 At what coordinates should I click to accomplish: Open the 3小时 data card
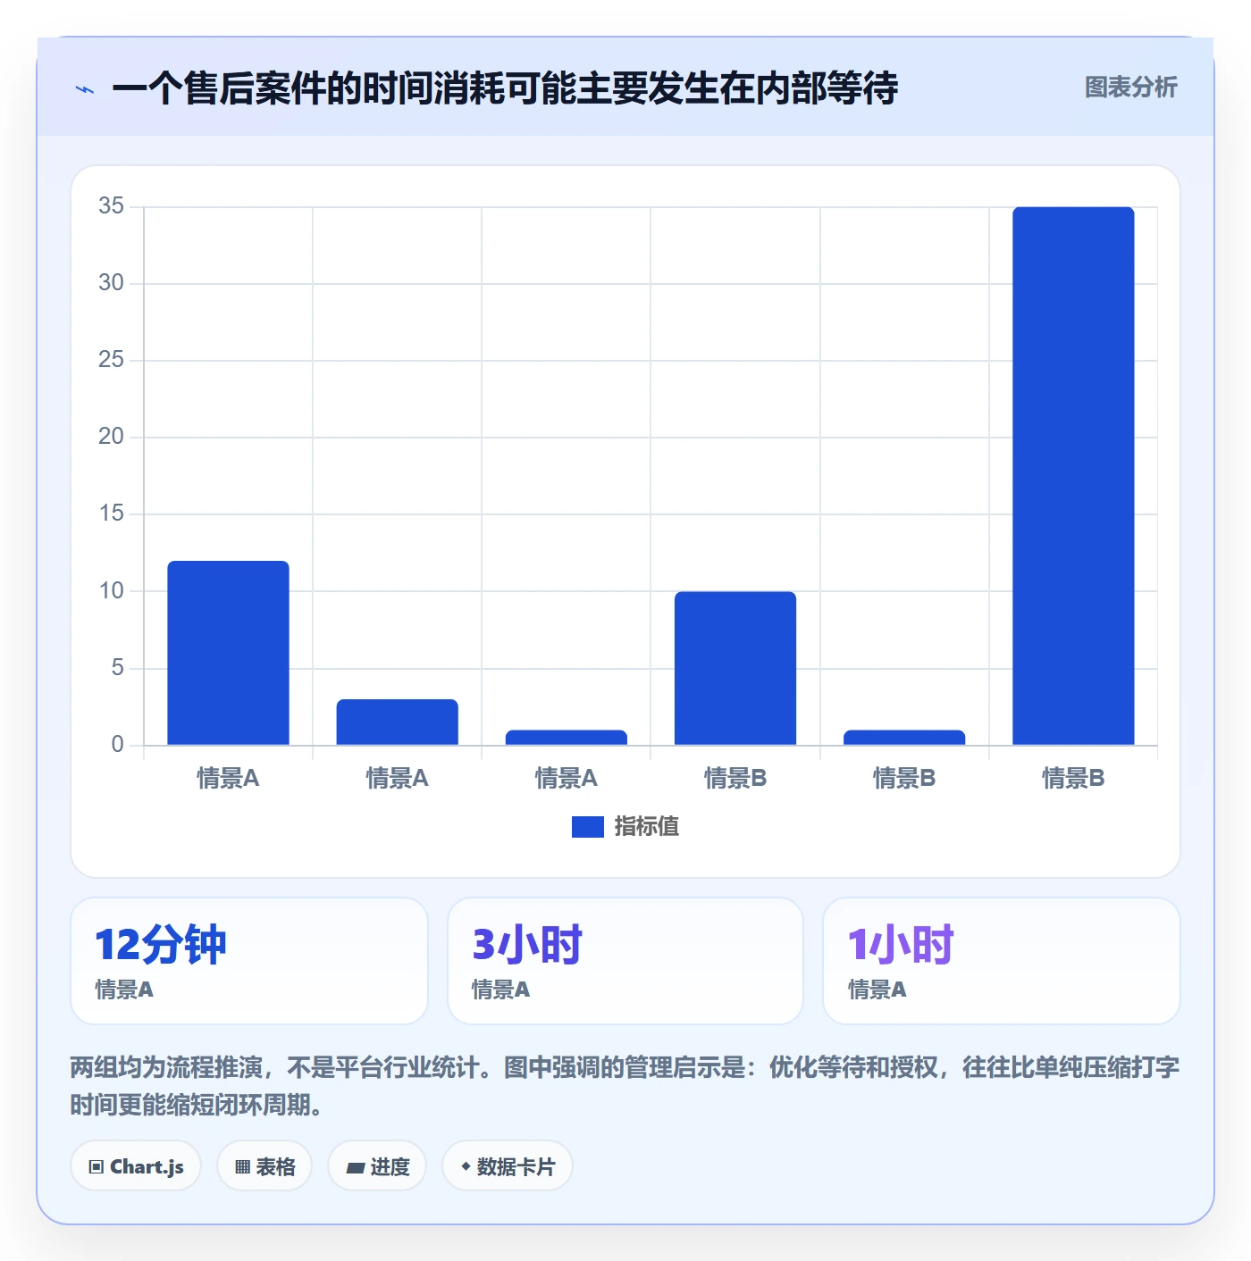pyautogui.click(x=625, y=961)
